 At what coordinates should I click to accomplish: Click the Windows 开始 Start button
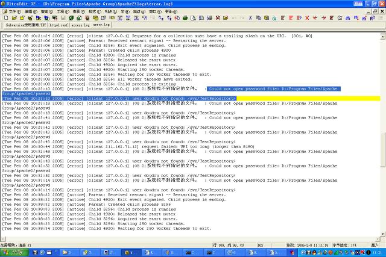click(x=14, y=252)
